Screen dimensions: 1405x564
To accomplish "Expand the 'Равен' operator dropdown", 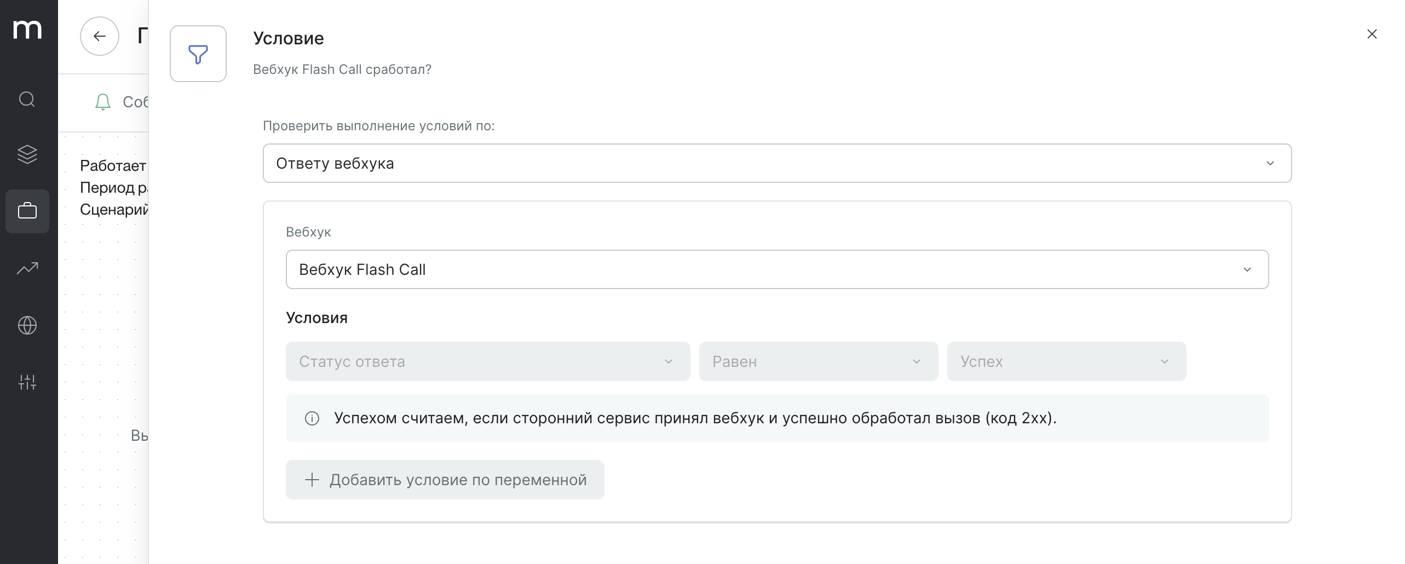I will click(x=819, y=361).
